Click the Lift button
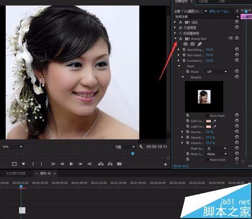252x219 pixels. (101, 164)
